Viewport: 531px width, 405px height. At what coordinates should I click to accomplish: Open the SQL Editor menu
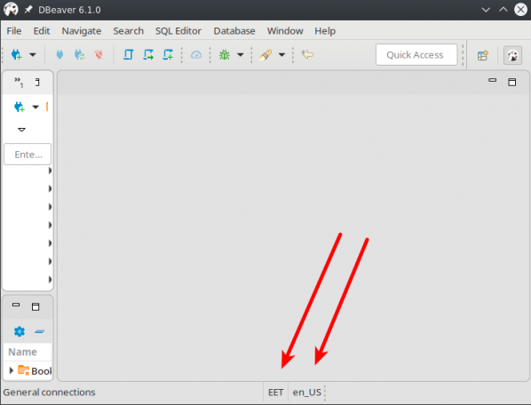click(x=178, y=31)
